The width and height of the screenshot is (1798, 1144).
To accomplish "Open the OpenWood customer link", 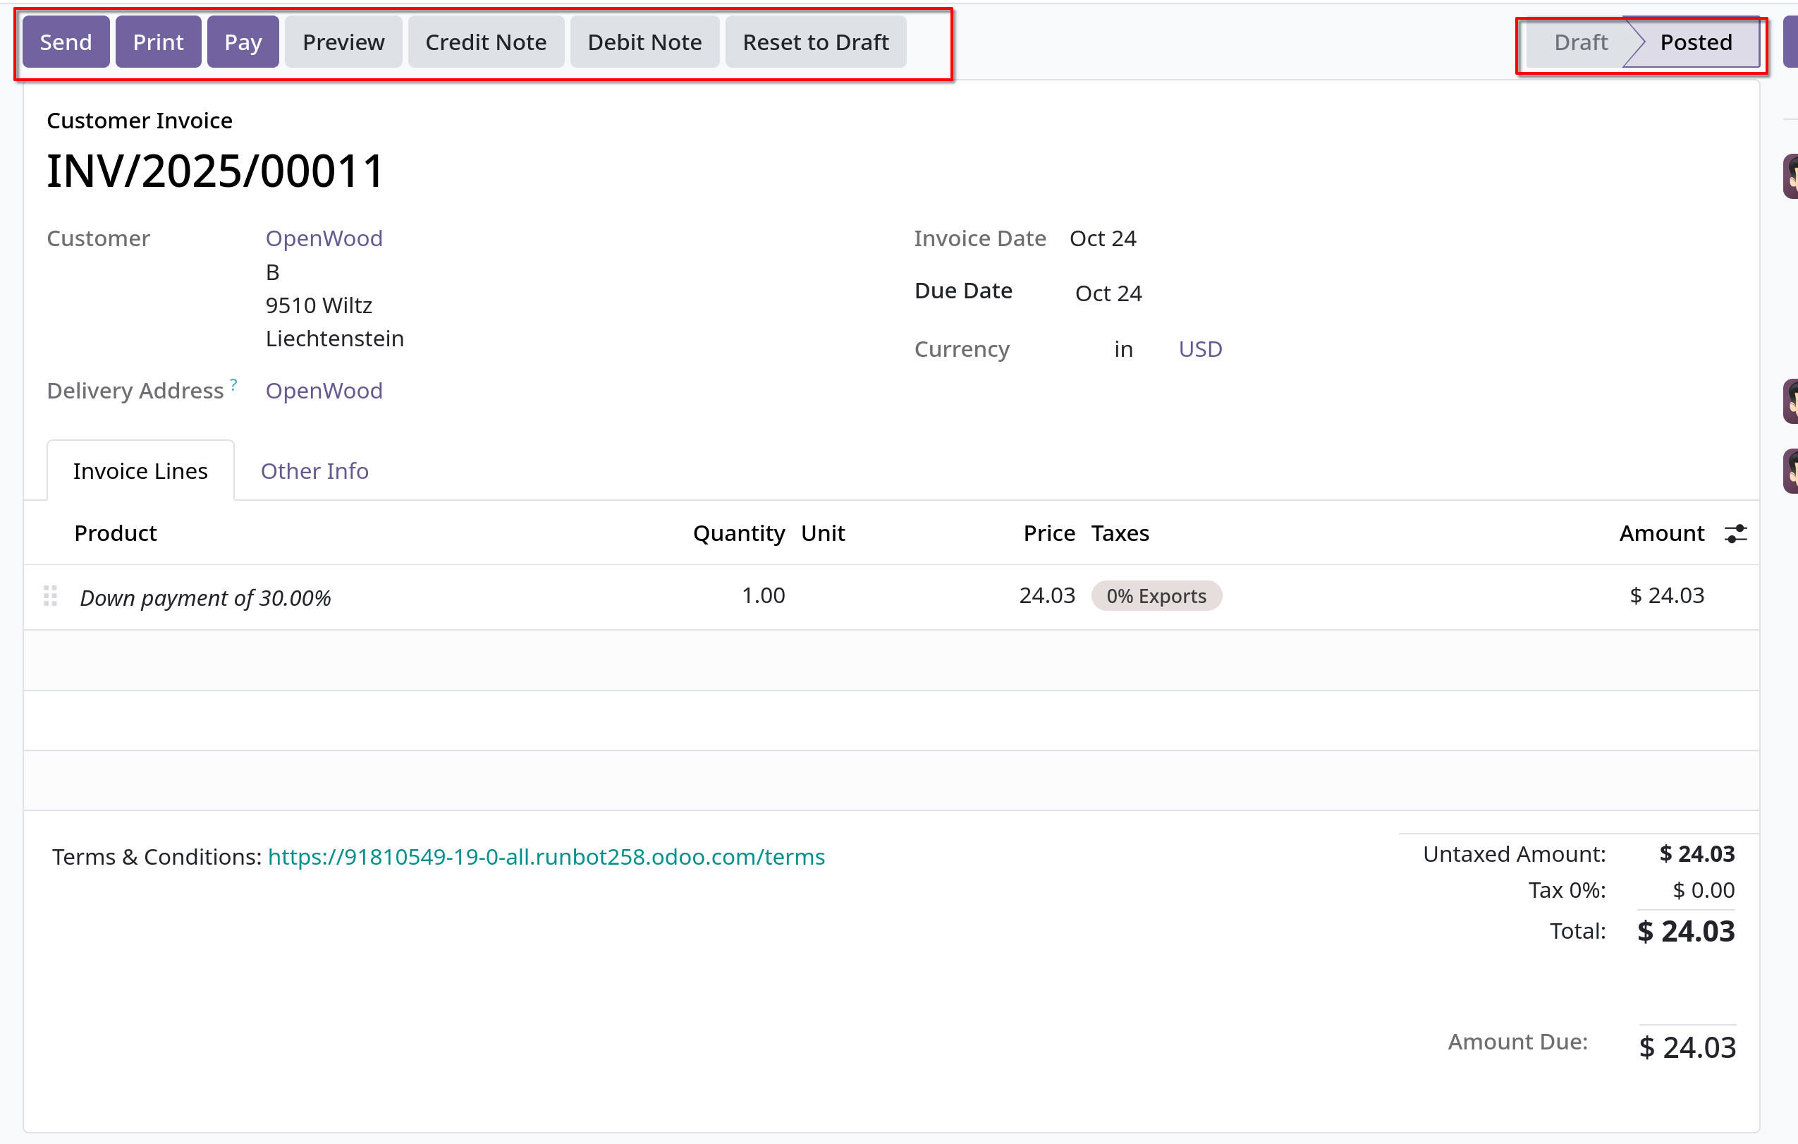I will [x=324, y=238].
